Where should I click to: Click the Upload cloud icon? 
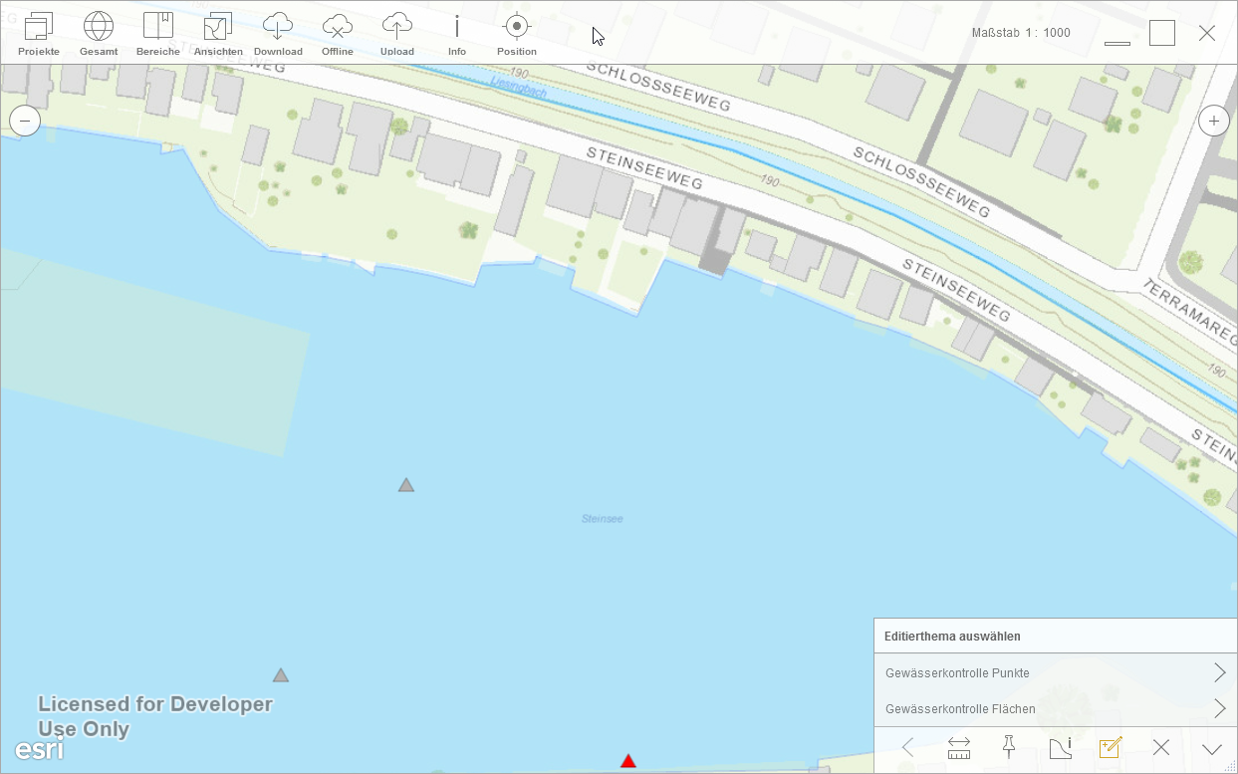[x=397, y=34]
